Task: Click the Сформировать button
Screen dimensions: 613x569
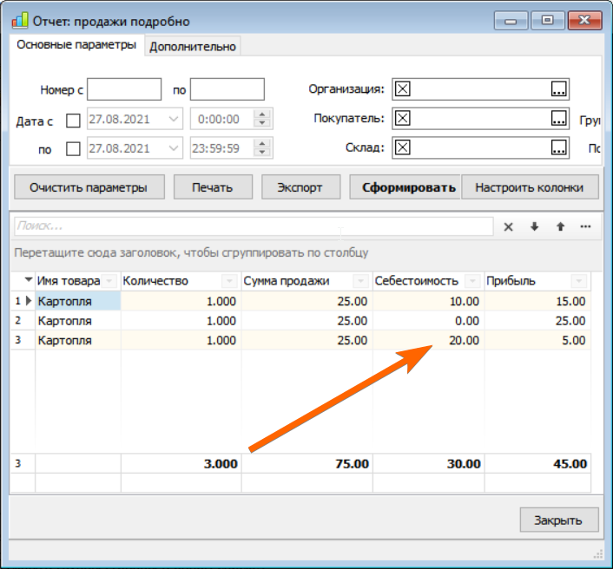Action: click(x=405, y=187)
